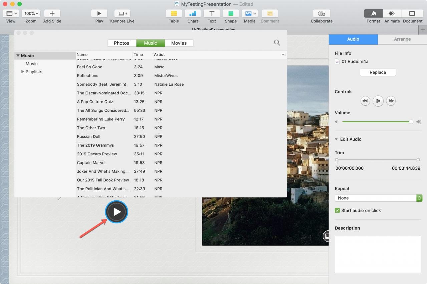
Task: Open the Chart tool
Action: click(x=193, y=14)
